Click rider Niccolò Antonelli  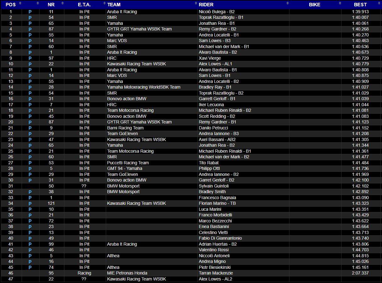click(x=214, y=256)
